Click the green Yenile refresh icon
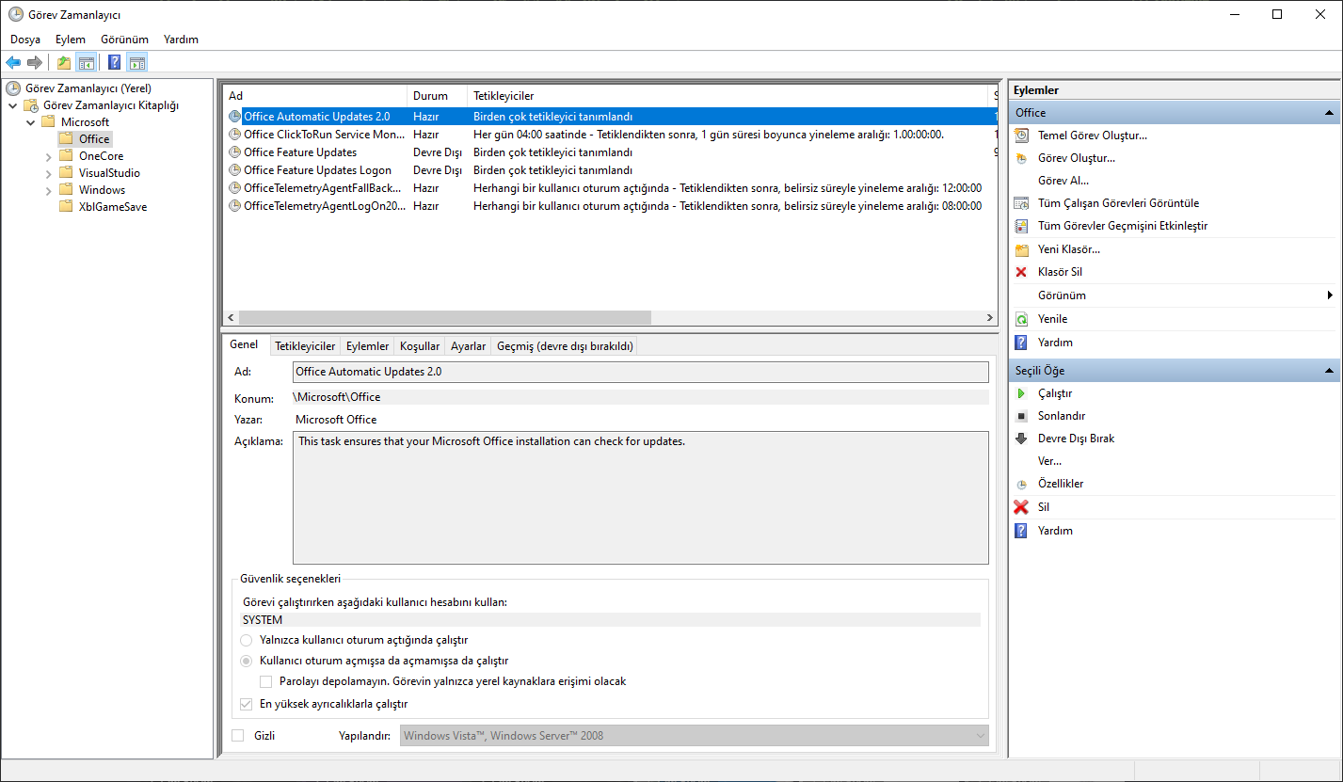Viewport: 1343px width, 782px height. tap(1021, 319)
